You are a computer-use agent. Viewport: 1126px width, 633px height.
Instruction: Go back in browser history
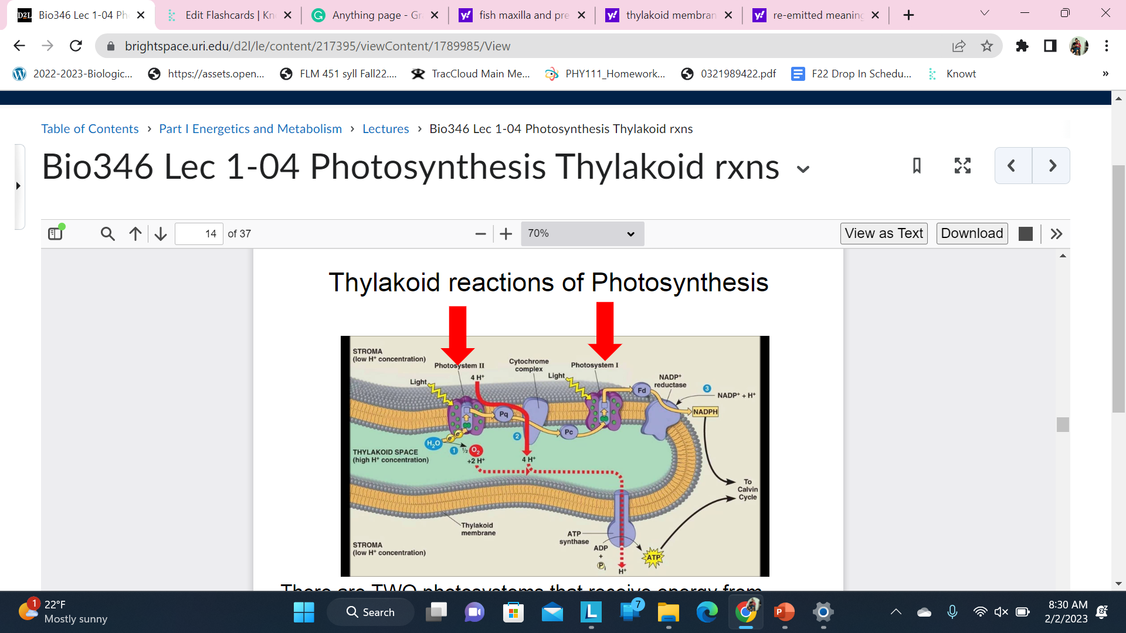pos(19,46)
